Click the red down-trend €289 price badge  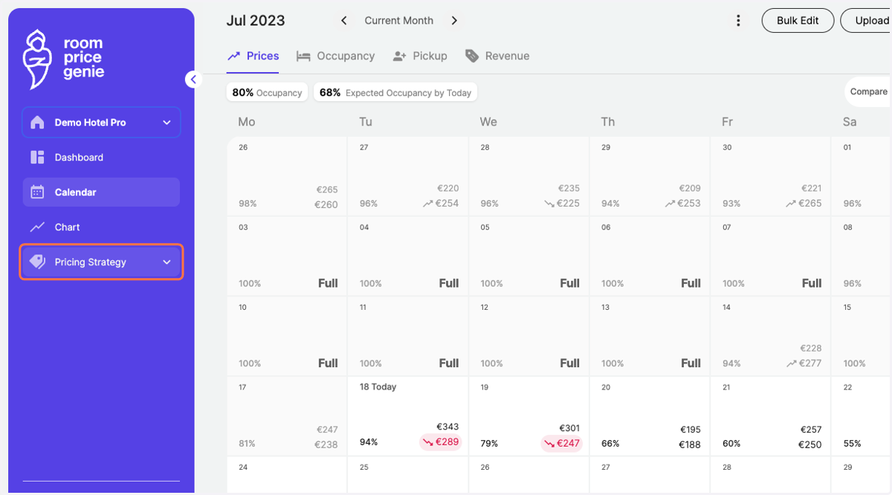tap(440, 442)
